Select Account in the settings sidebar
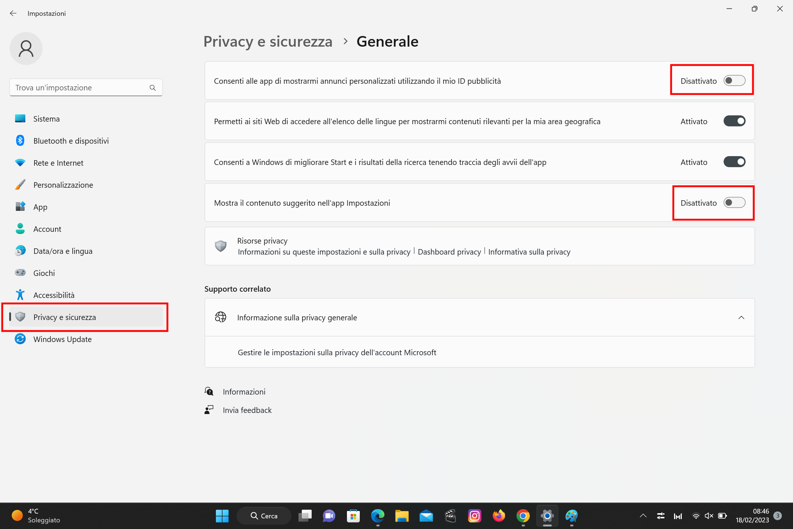This screenshot has height=529, width=793. coord(47,228)
